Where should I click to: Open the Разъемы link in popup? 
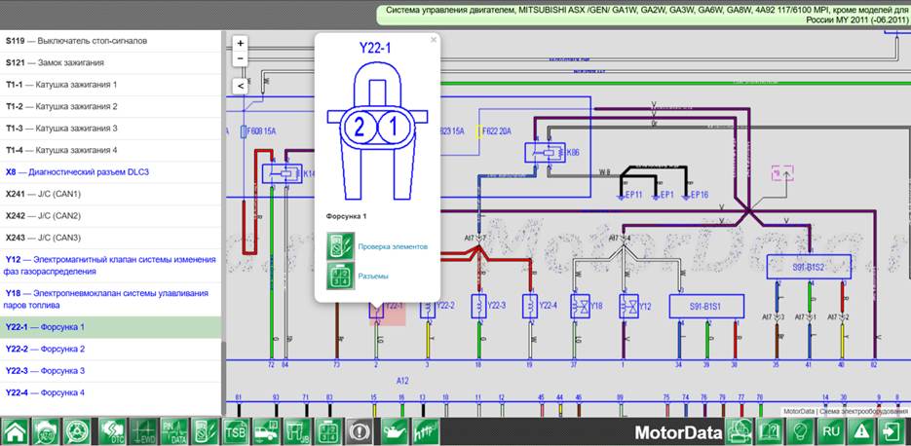[373, 277]
